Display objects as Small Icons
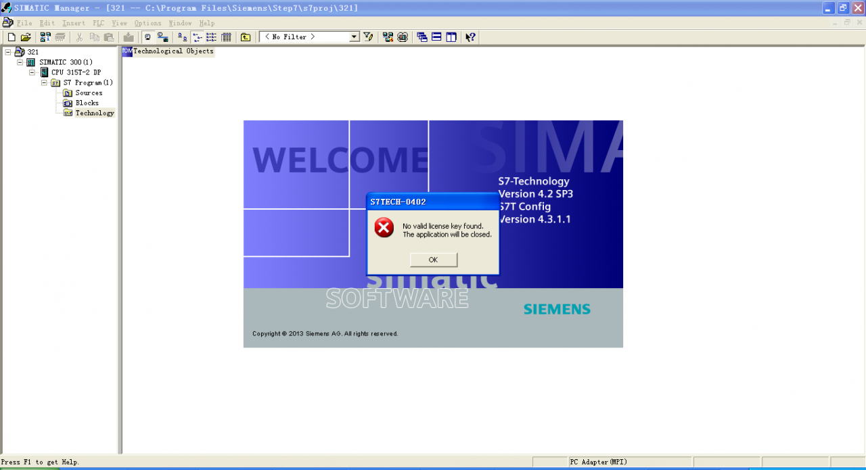The width and height of the screenshot is (866, 470). pyautogui.click(x=197, y=37)
